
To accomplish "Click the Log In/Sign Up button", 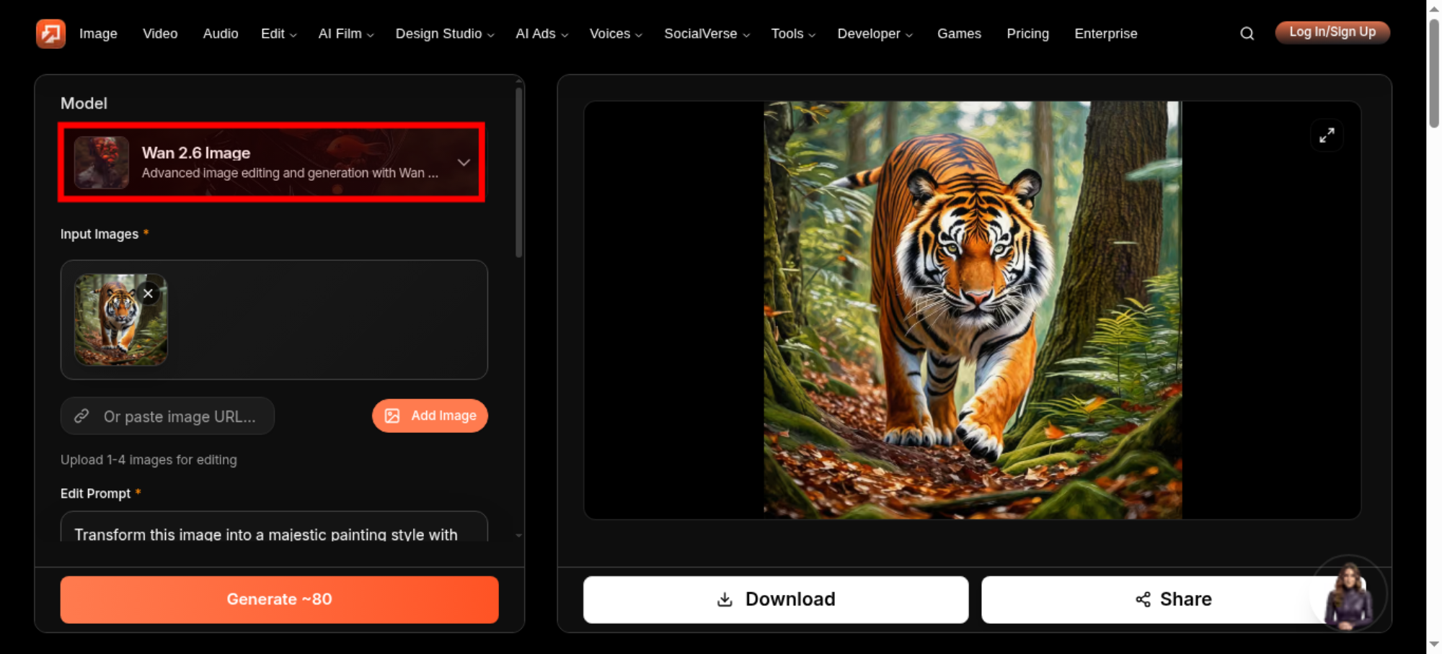I will click(x=1332, y=32).
